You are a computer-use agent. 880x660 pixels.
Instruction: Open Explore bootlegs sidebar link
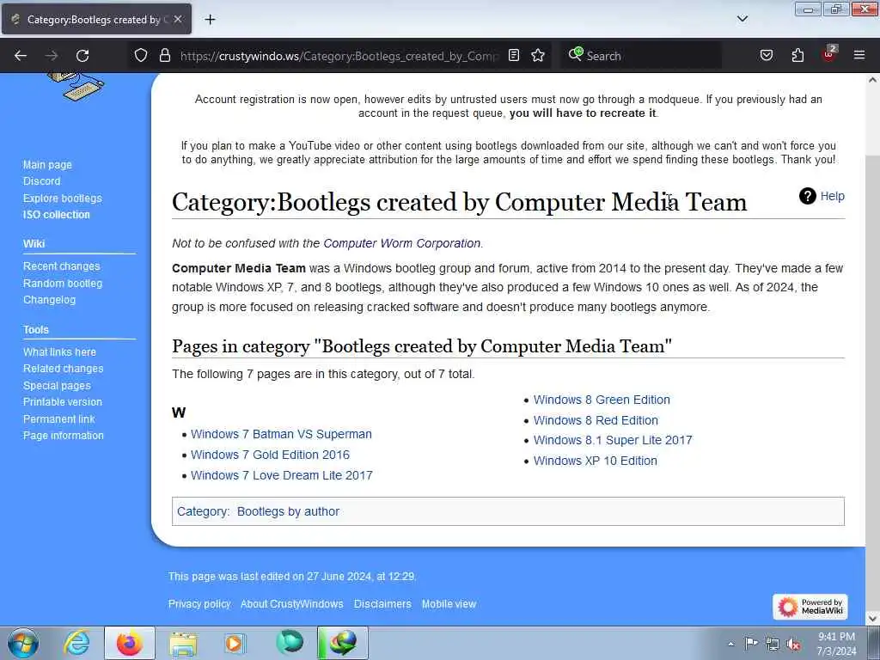62,199
